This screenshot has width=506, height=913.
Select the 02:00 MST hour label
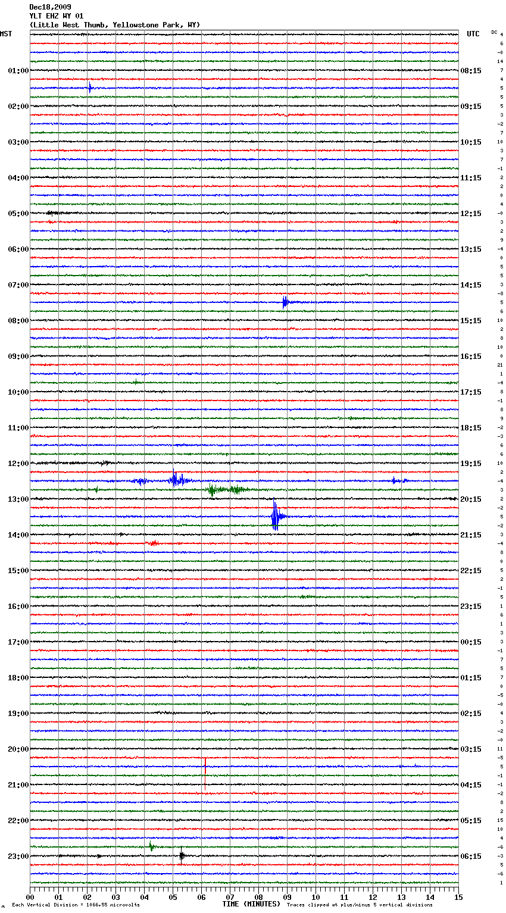pyautogui.click(x=18, y=107)
